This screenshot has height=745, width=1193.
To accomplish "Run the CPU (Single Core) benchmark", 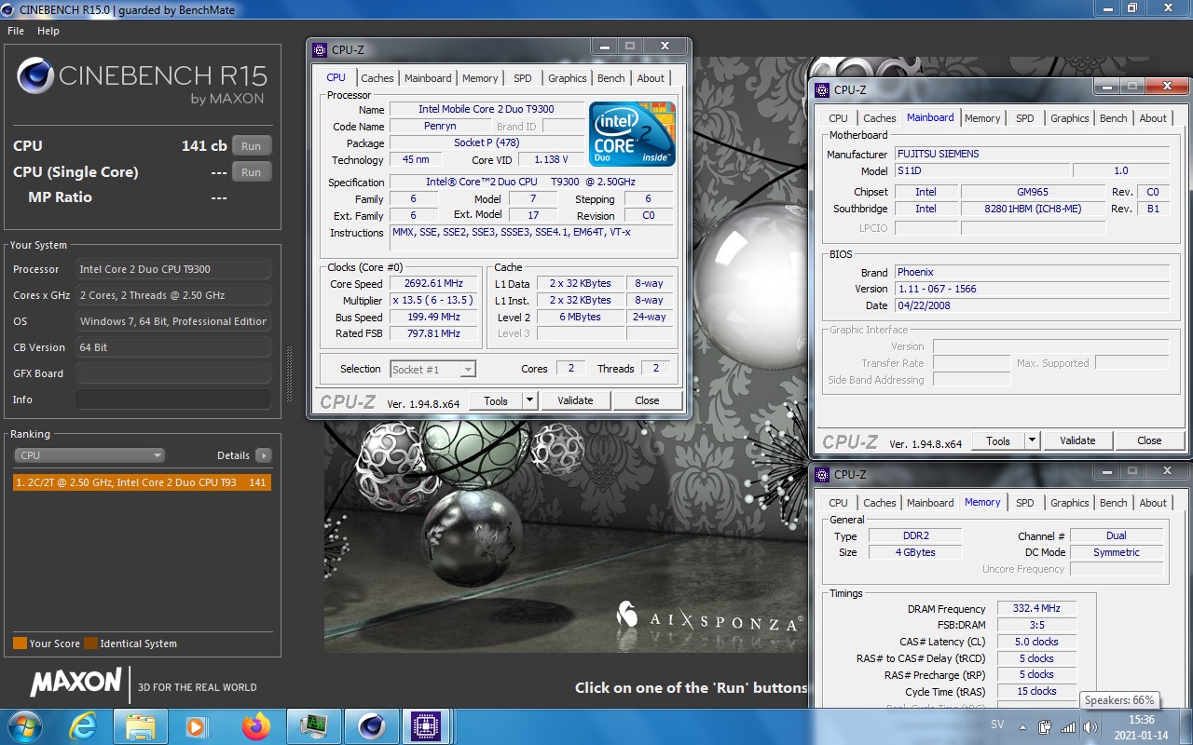I will click(252, 172).
